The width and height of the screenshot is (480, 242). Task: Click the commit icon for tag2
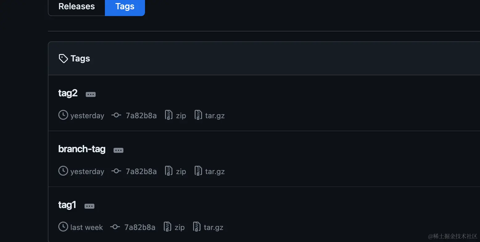(116, 115)
